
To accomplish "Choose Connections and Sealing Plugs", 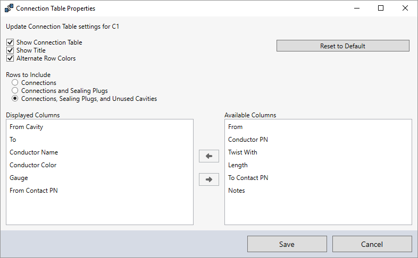I will pos(15,90).
